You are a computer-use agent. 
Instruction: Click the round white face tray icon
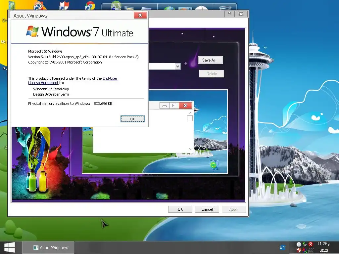coord(299,244)
